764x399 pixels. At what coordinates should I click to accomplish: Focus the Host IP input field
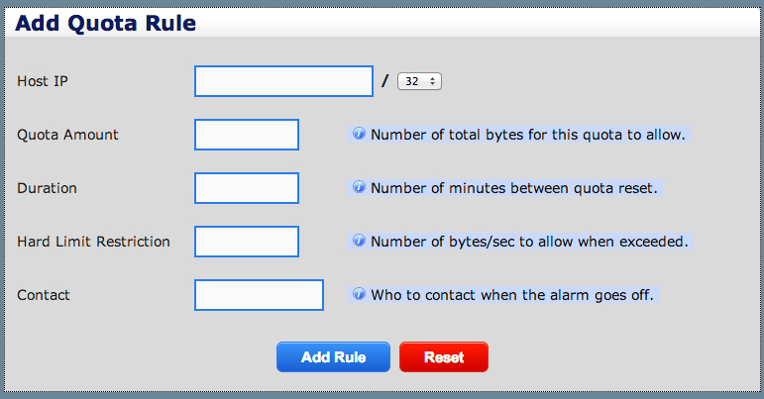click(x=283, y=81)
